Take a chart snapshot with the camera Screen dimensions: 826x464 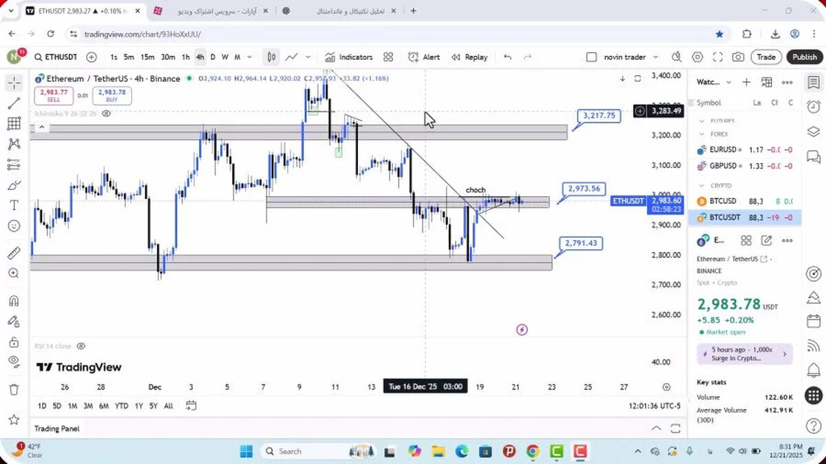pos(738,57)
